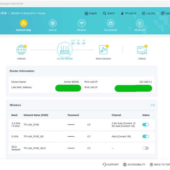This screenshot has height=170, width=170.
Task: Open the HomeShield tab icon
Action: [111, 23]
